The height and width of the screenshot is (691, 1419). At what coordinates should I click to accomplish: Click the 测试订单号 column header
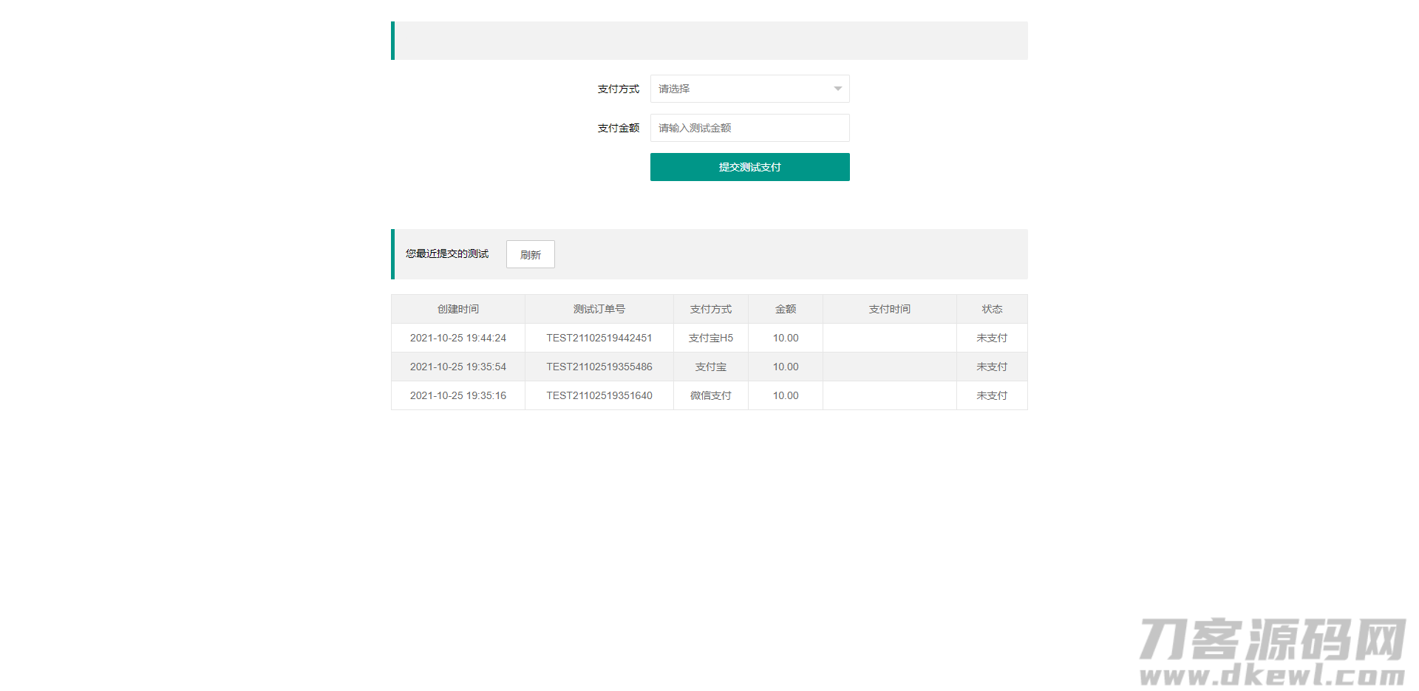point(599,309)
